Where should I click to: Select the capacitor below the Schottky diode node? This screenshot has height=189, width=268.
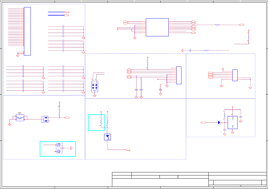225,130
